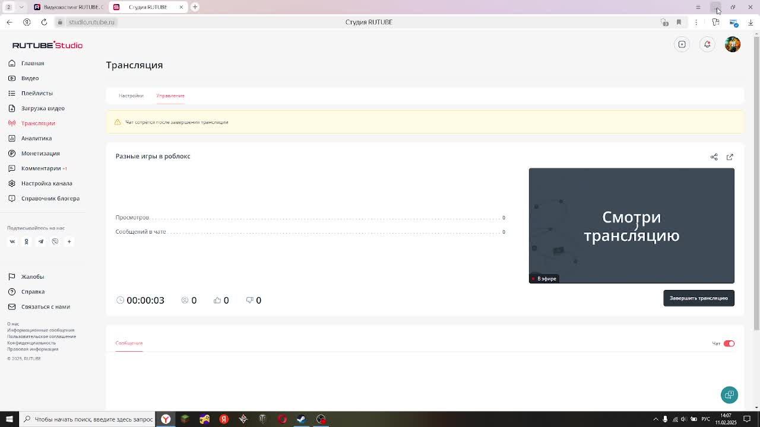Open the VK social link icon
Screen dimensions: 760x427
click(12, 241)
